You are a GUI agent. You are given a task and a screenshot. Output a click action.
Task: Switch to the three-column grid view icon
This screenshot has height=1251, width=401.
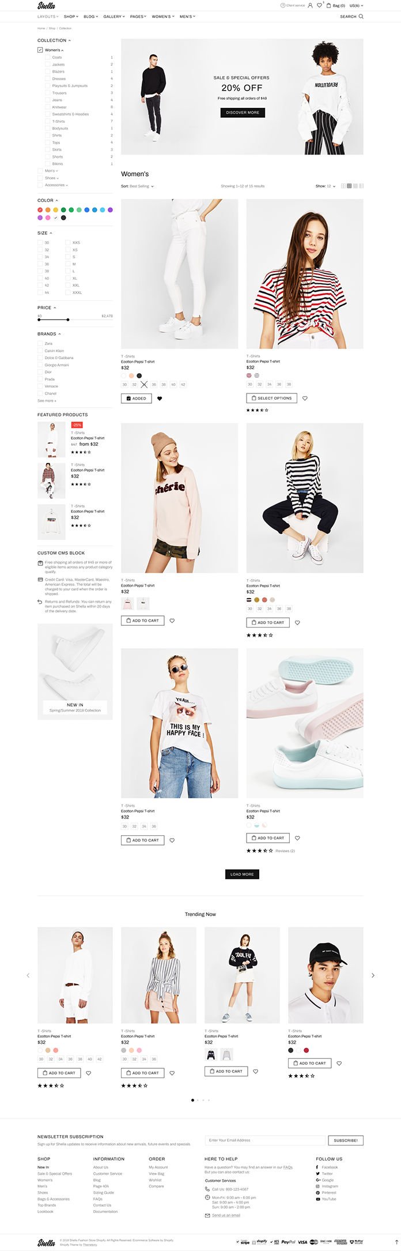pyautogui.click(x=349, y=186)
